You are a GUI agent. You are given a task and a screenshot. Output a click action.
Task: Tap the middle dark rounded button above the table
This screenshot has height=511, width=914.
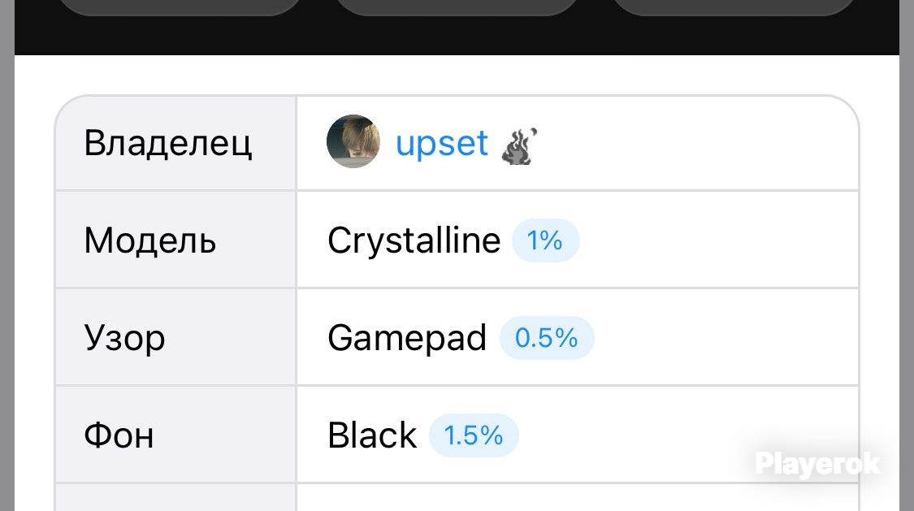click(457, 7)
